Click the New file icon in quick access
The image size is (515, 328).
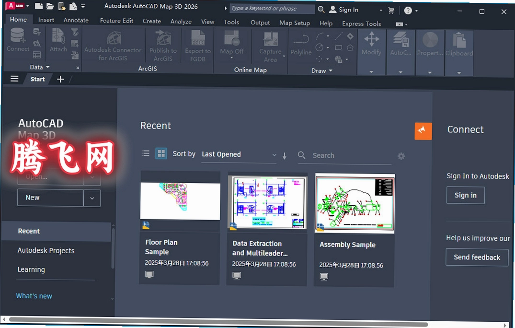click(39, 6)
